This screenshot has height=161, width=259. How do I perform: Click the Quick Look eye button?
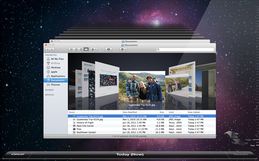click(x=108, y=49)
